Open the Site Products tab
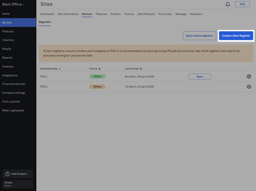Viewport: 256px width, 191px height. pyautogui.click(x=146, y=14)
